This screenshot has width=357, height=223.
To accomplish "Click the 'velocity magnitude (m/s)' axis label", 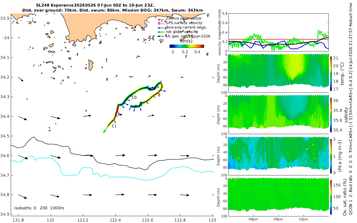I will click(x=220, y=32).
